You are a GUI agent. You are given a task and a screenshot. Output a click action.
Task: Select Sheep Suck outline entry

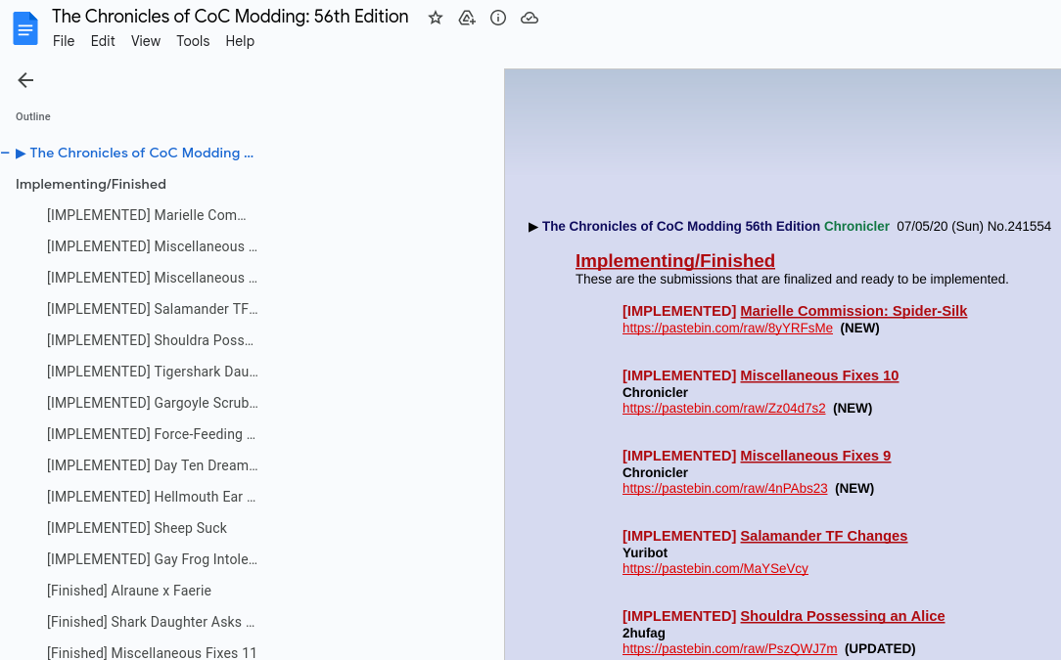tap(137, 528)
